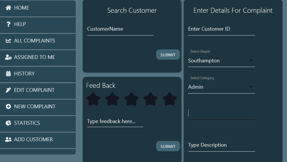
Task: Open the Select Category dropdown arrow
Action: (251, 87)
